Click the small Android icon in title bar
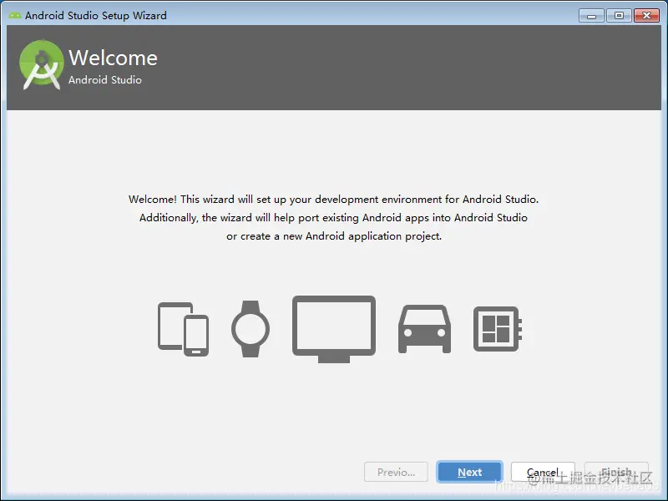The height and width of the screenshot is (501, 668). click(15, 15)
